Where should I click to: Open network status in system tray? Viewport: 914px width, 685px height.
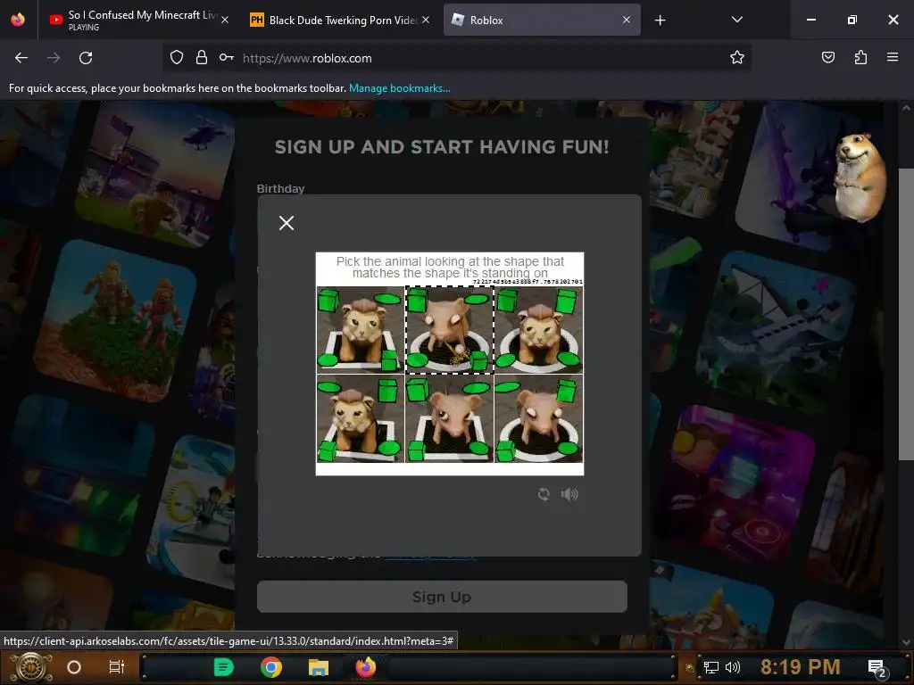tap(711, 667)
